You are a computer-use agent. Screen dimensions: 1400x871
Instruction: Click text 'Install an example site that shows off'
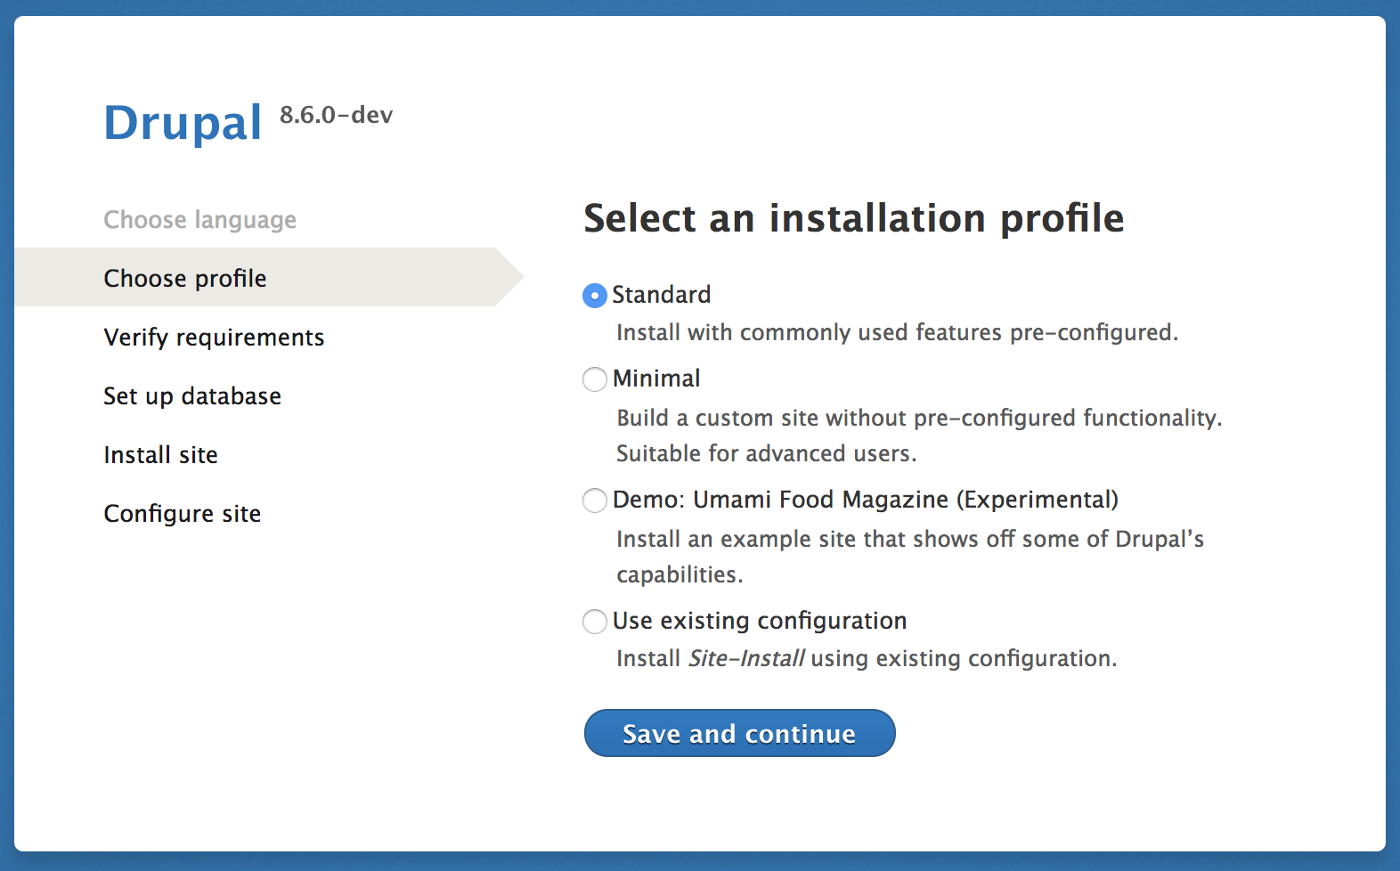[x=816, y=540]
